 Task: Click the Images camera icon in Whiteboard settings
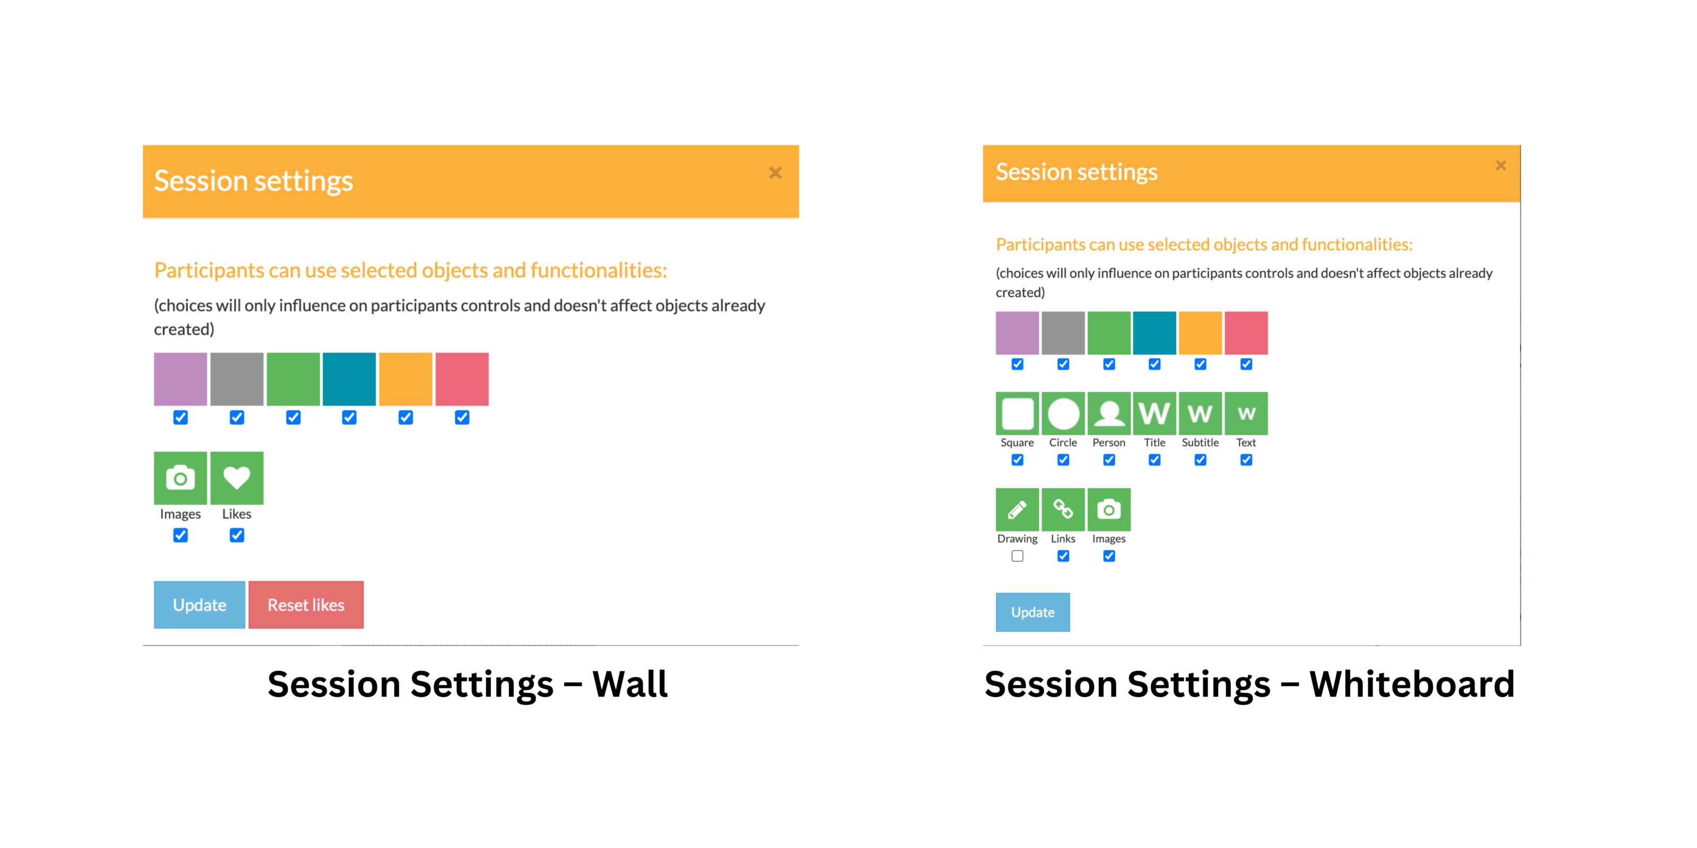pyautogui.click(x=1109, y=509)
